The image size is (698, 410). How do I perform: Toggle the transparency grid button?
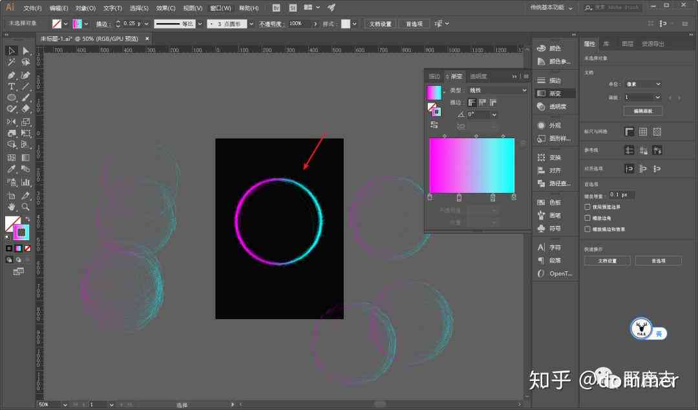point(657,132)
